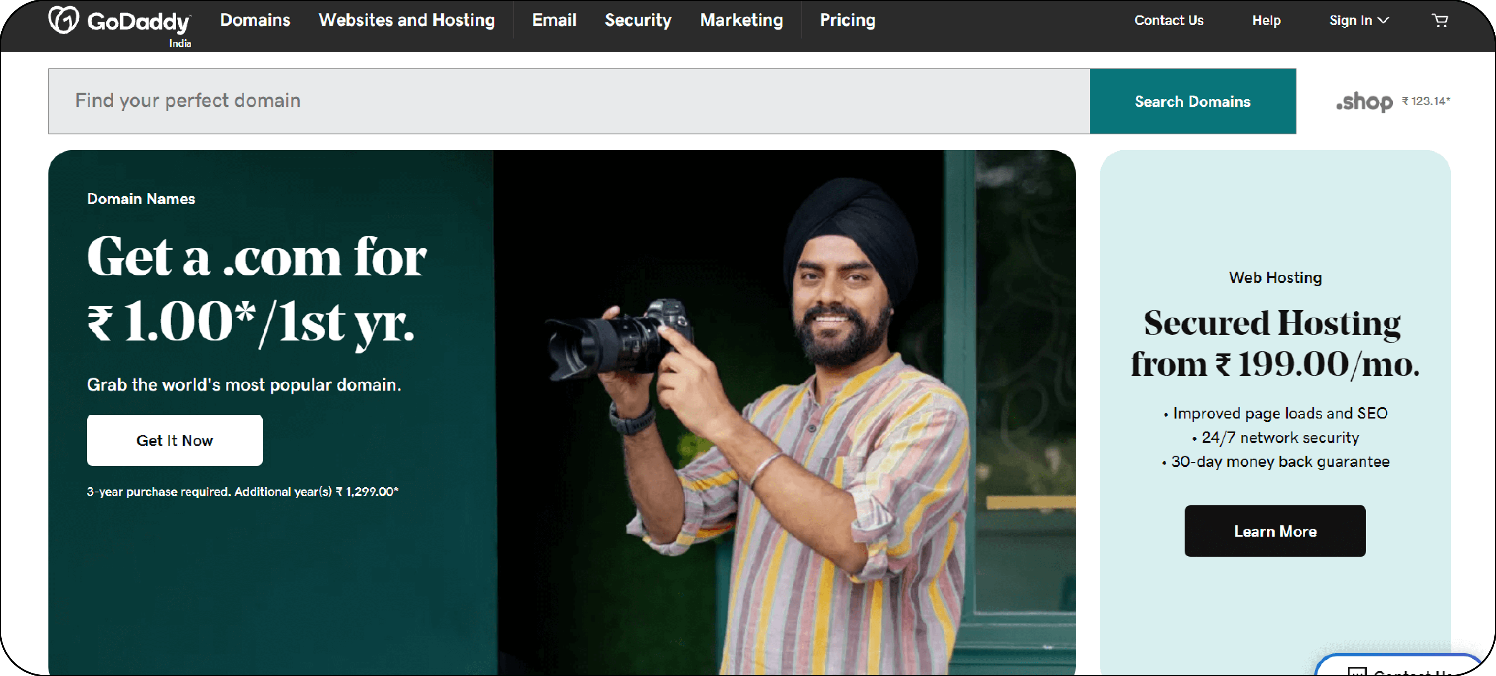This screenshot has width=1496, height=676.
Task: Open the Marketing menu
Action: point(741,20)
